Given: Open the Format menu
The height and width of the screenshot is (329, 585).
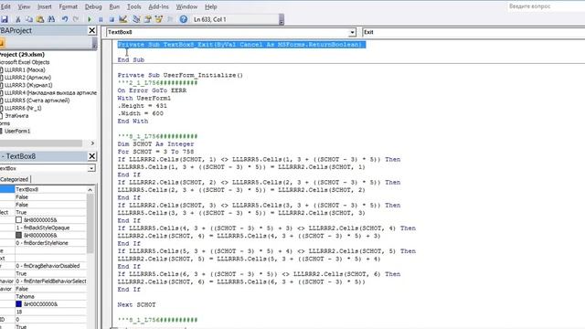Looking at the screenshot, I should click(69, 6).
